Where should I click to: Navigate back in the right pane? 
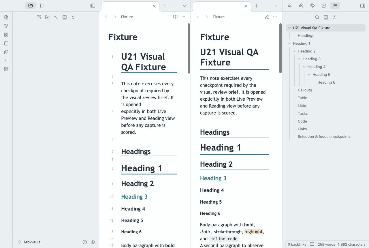click(x=198, y=17)
